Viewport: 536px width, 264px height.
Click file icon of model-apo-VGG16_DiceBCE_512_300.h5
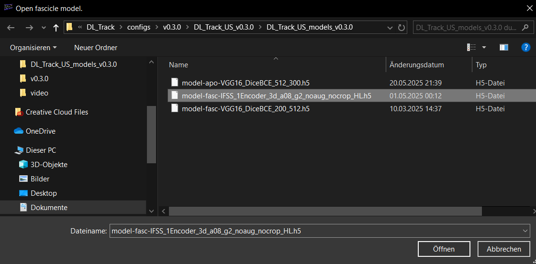click(175, 83)
